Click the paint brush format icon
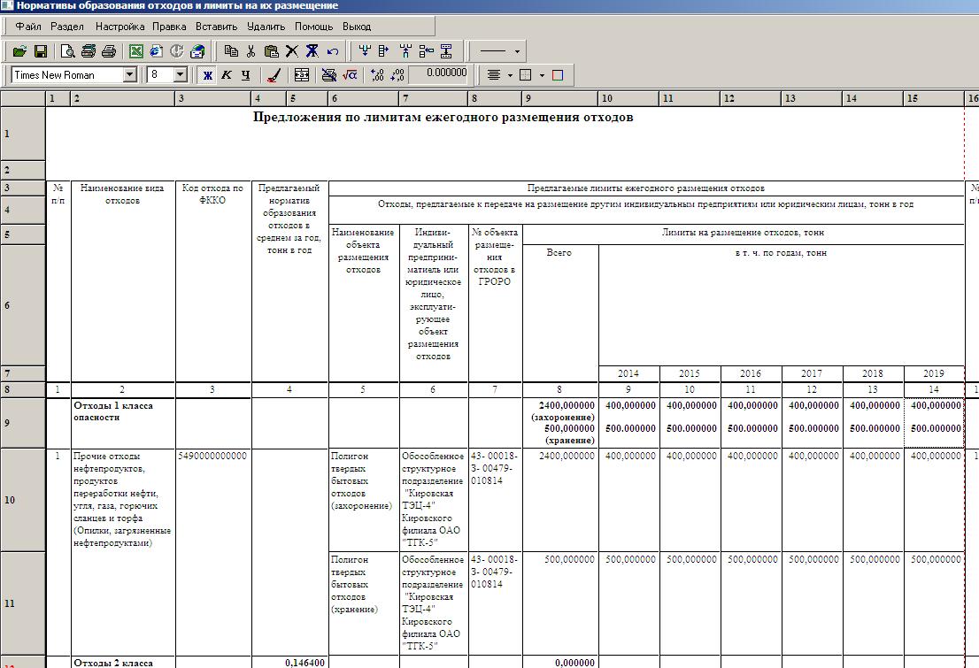The width and height of the screenshot is (979, 668). pyautogui.click(x=274, y=75)
